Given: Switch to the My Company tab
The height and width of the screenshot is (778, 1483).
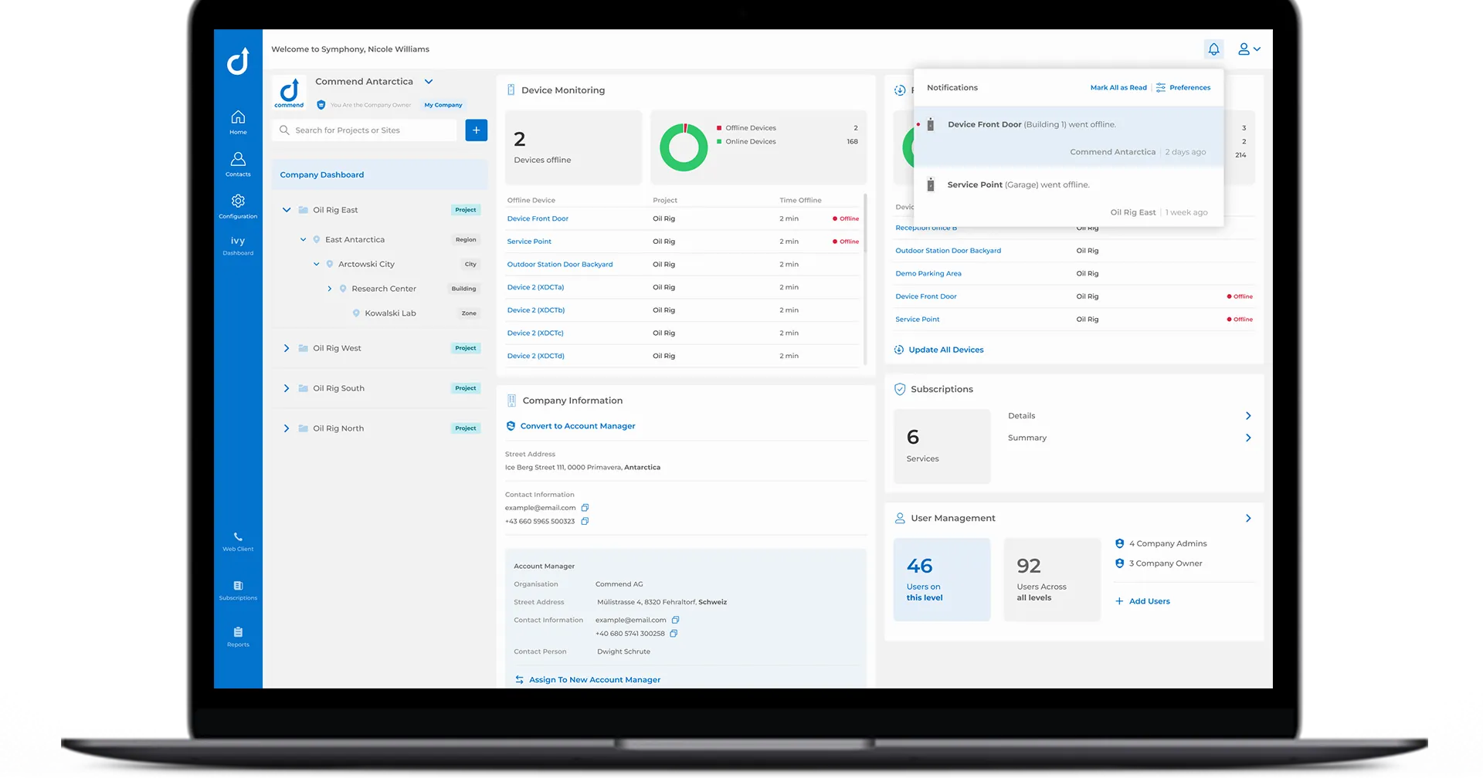Looking at the screenshot, I should pyautogui.click(x=443, y=105).
